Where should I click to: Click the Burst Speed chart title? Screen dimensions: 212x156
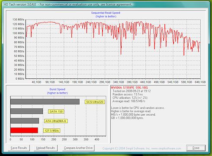pyautogui.click(x=58, y=89)
